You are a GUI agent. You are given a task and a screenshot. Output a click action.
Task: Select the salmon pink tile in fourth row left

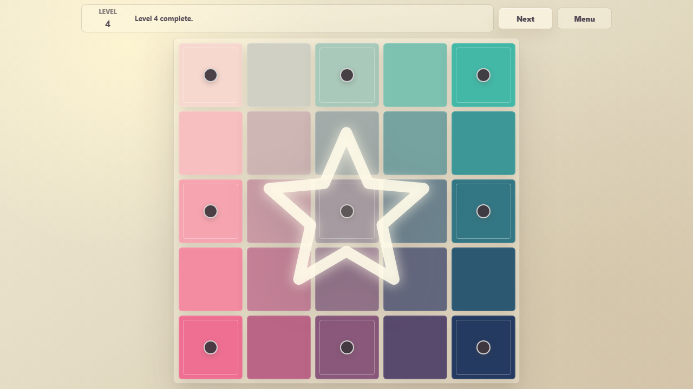point(211,279)
